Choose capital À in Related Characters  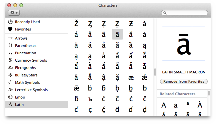(200, 105)
